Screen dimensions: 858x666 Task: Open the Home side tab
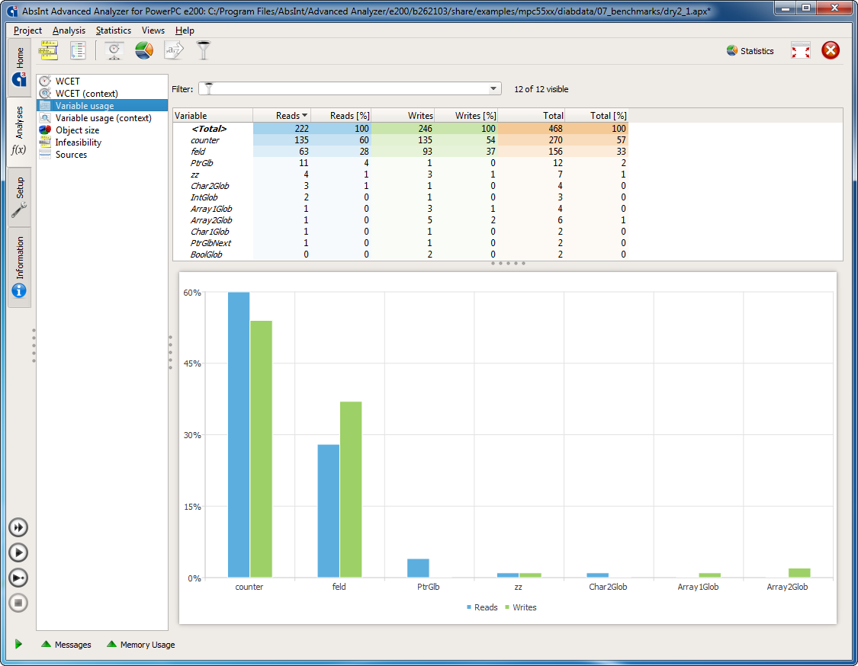20,67
